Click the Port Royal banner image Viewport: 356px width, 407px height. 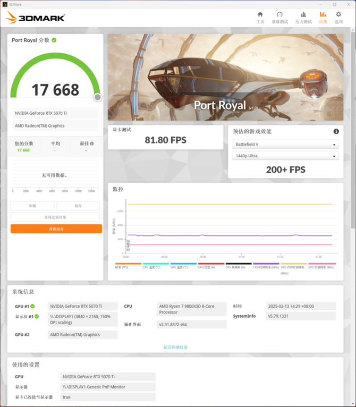(x=225, y=77)
